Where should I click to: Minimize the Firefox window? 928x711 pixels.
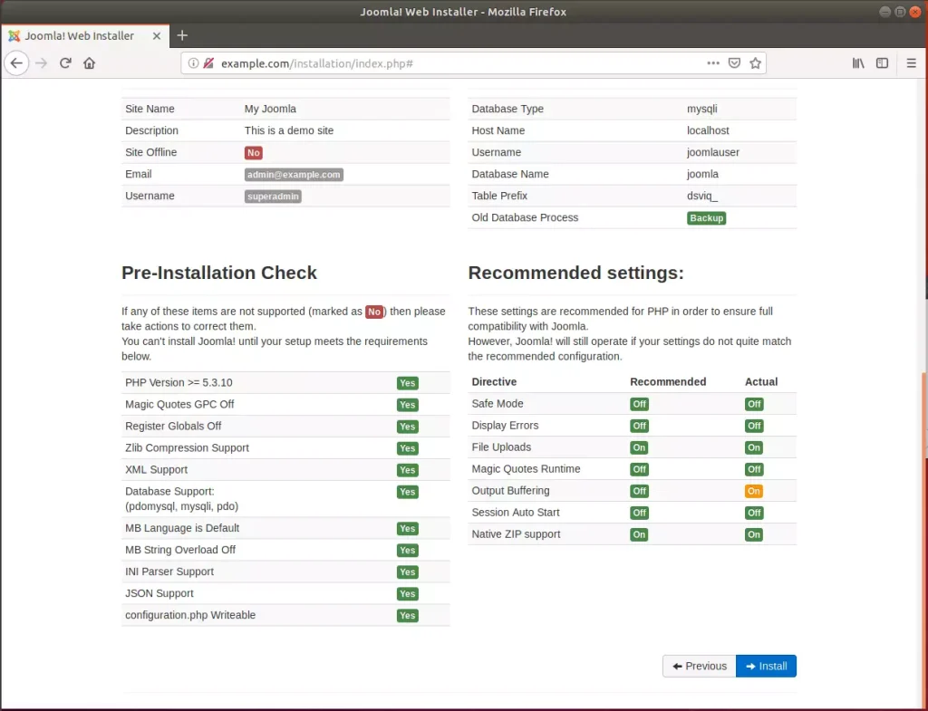(884, 12)
